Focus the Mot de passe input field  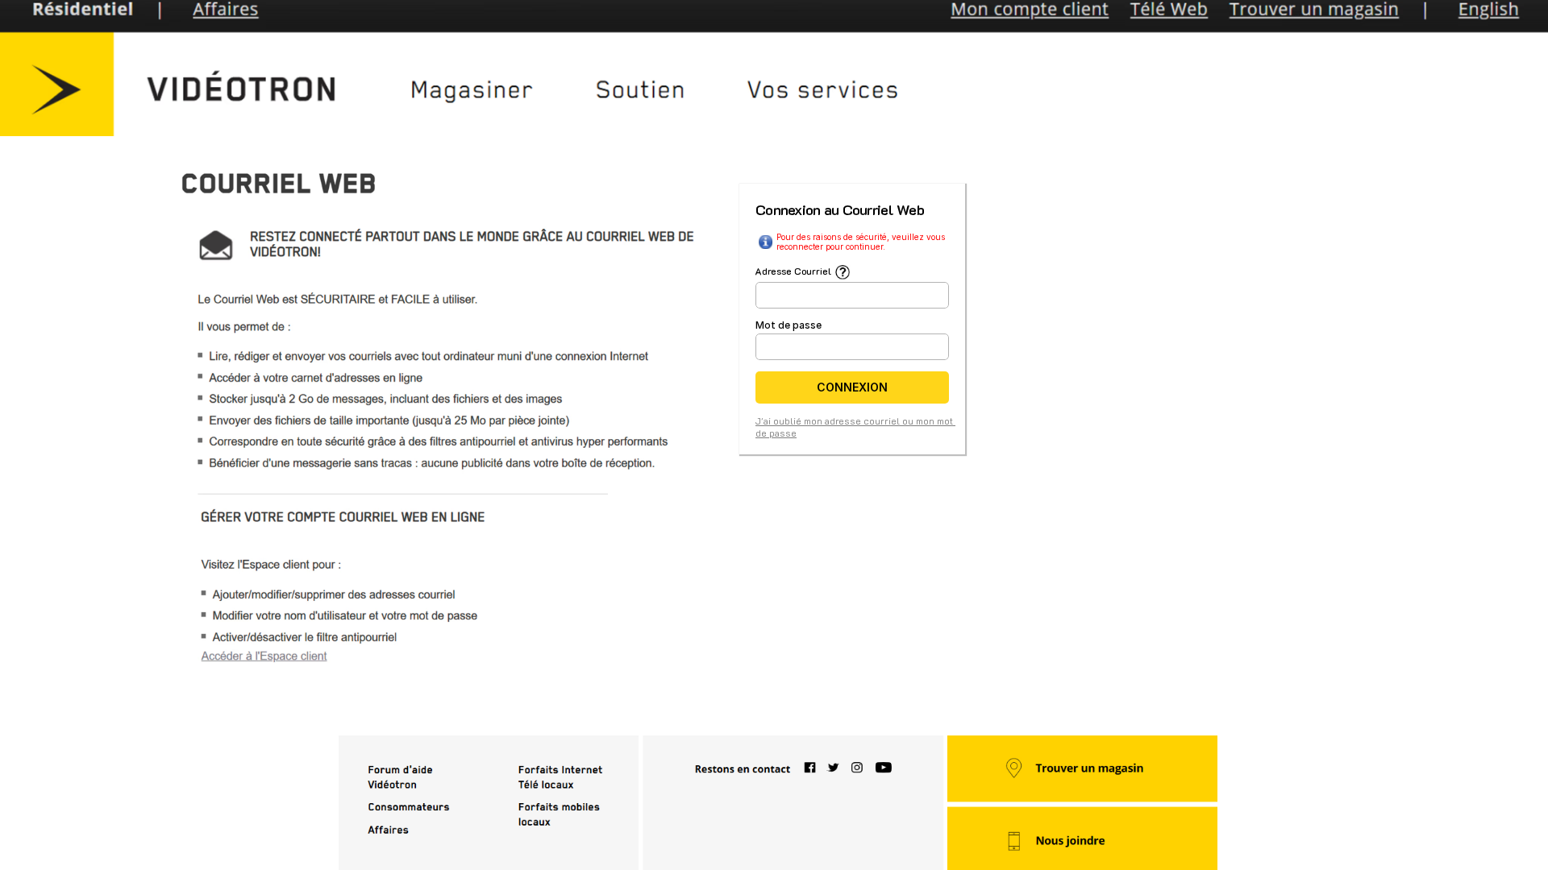coord(851,347)
